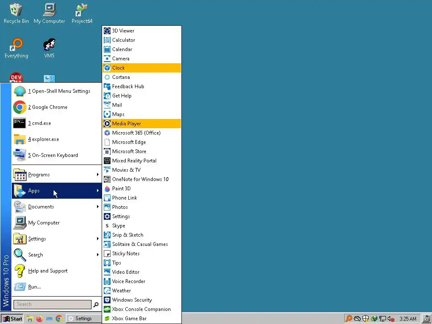Open the Recycle Bin desktop icon
Screen dimensions: 432x324
tap(16, 13)
